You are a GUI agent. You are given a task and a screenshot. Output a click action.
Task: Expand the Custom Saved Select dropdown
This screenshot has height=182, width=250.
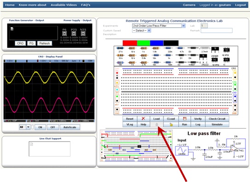click(x=142, y=30)
